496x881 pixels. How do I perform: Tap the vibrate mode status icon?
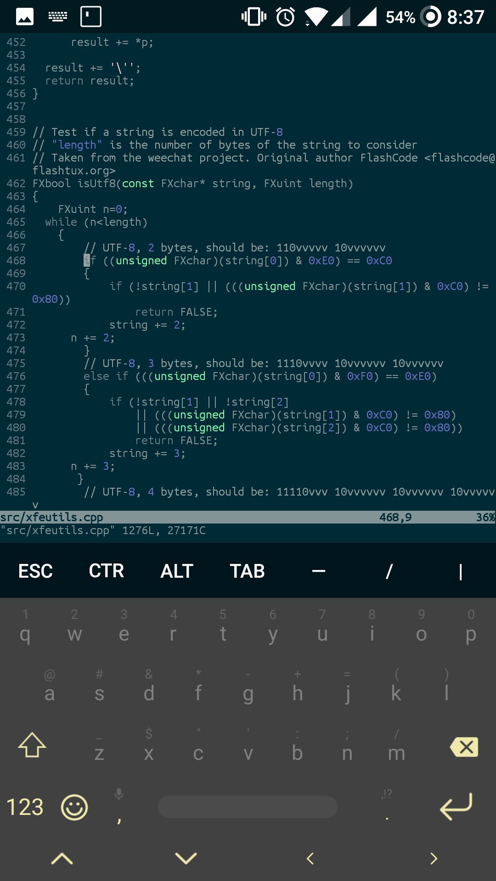click(254, 17)
